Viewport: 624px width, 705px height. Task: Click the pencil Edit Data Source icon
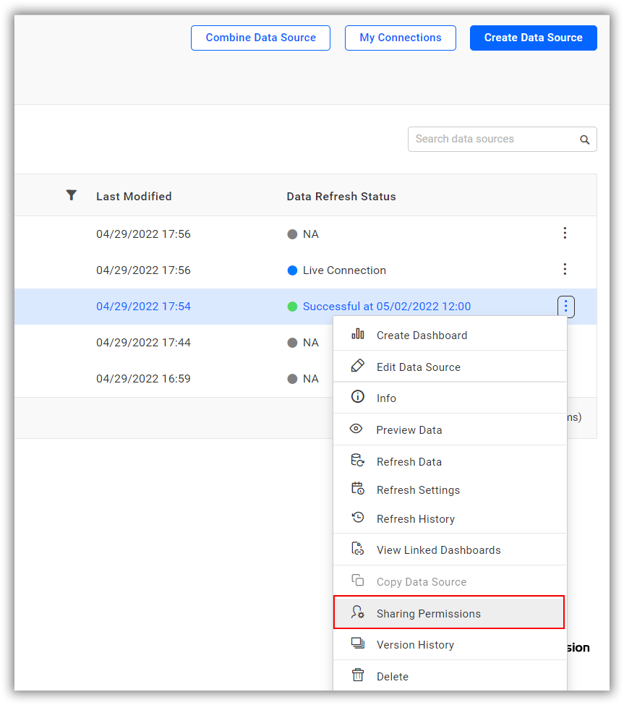358,366
